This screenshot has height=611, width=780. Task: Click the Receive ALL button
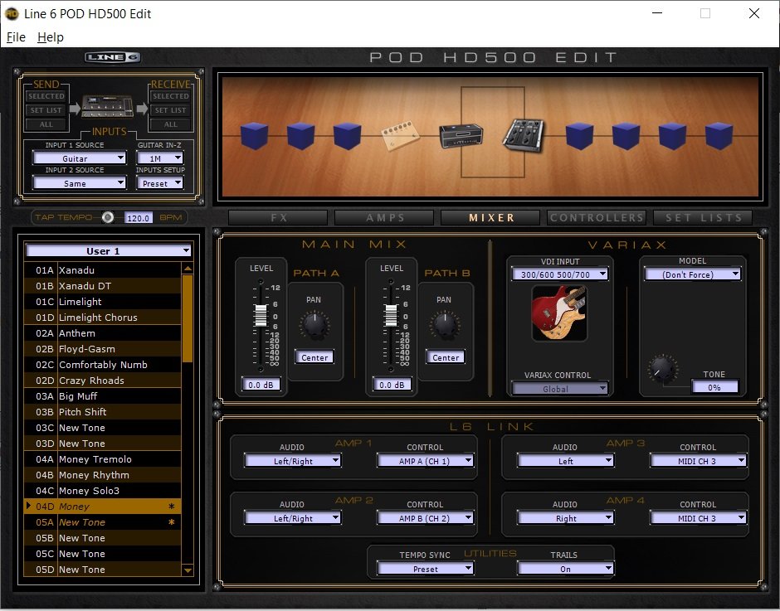170,124
